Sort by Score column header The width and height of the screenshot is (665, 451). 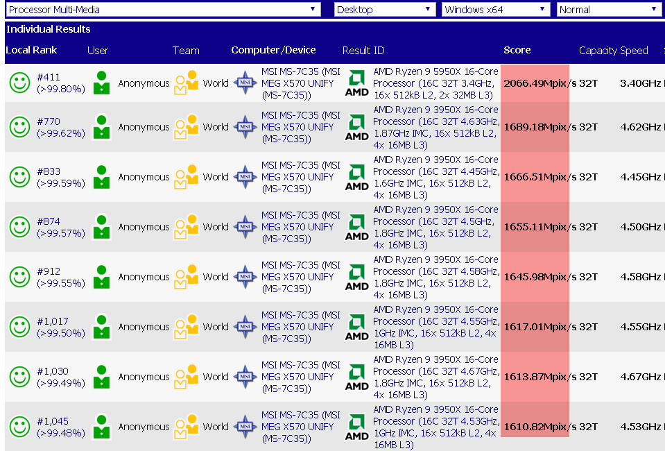coord(517,50)
